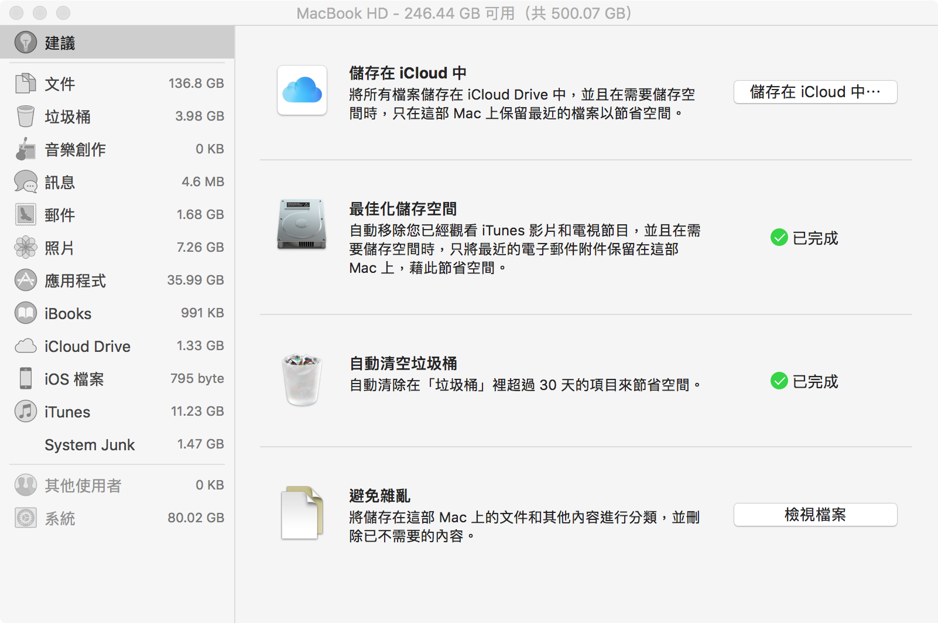Click the iTunes music note icon
This screenshot has height=623, width=938.
pos(25,412)
